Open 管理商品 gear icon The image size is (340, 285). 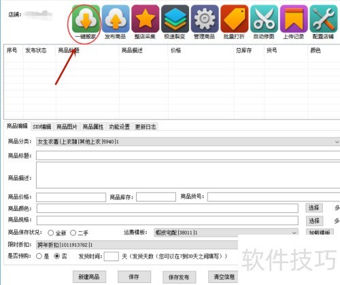[x=205, y=19]
